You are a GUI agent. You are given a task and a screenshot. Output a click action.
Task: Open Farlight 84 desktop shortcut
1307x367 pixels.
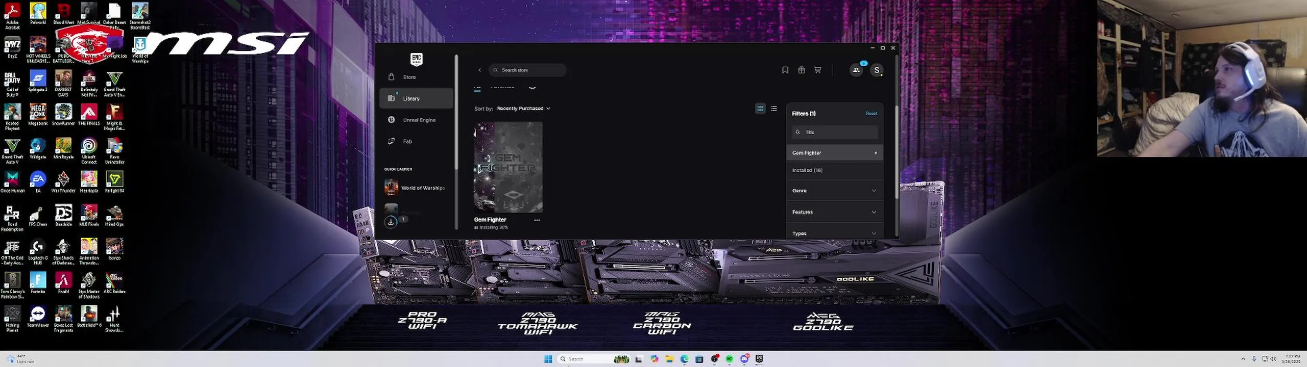[114, 182]
